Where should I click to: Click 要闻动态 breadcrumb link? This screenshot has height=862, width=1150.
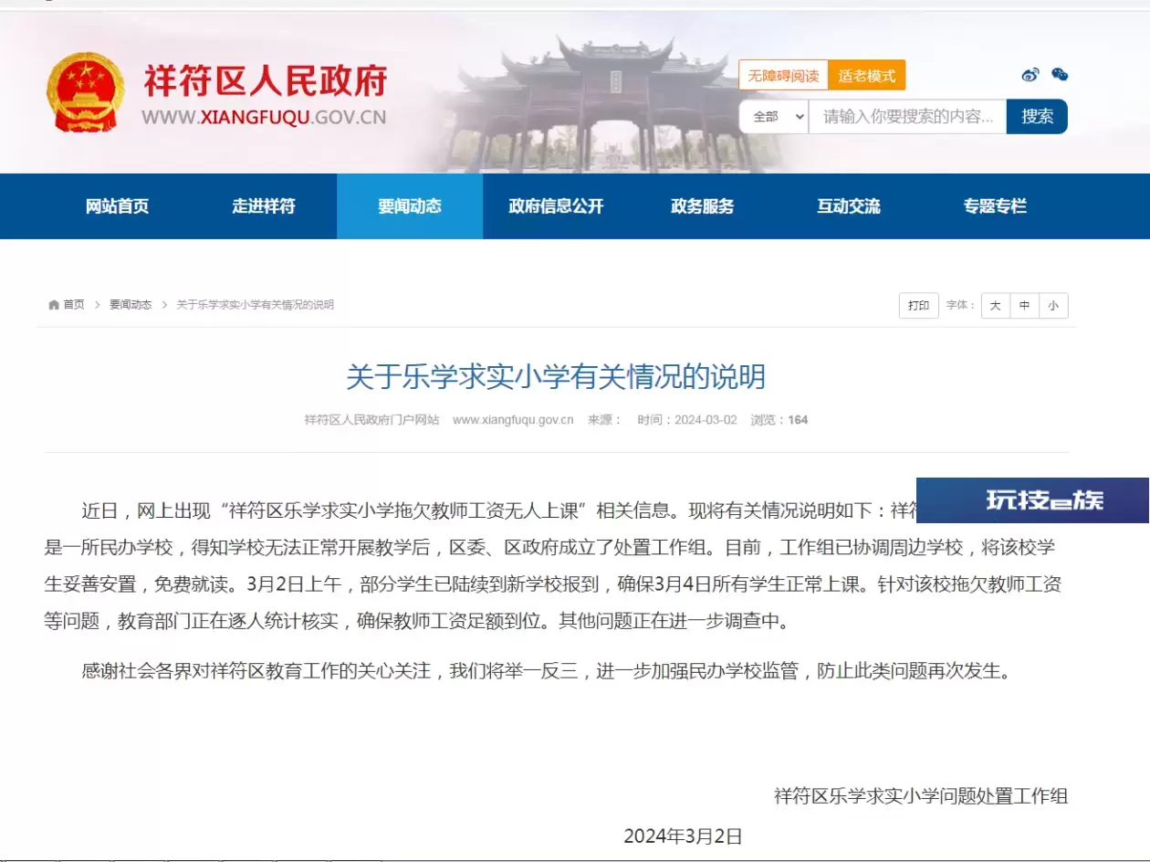(131, 305)
